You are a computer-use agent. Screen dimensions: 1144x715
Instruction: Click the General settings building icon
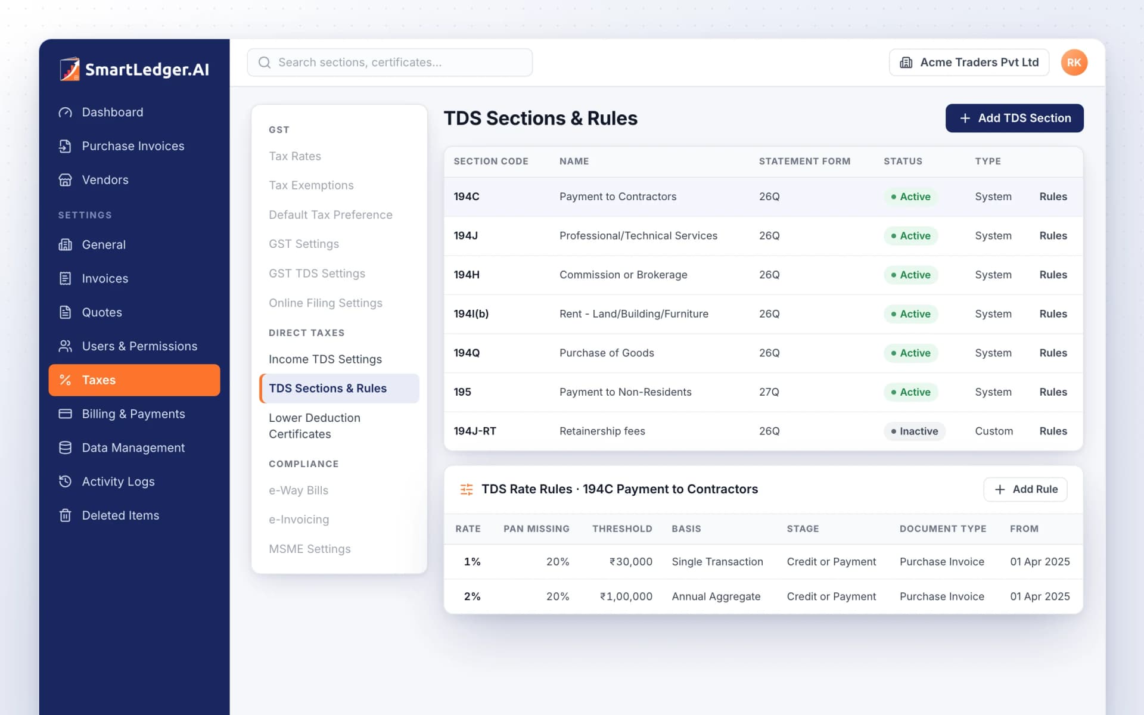pyautogui.click(x=66, y=245)
